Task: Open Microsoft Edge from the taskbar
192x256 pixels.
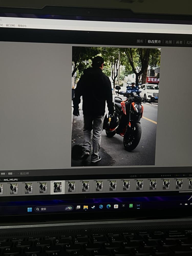Action: point(109,206)
